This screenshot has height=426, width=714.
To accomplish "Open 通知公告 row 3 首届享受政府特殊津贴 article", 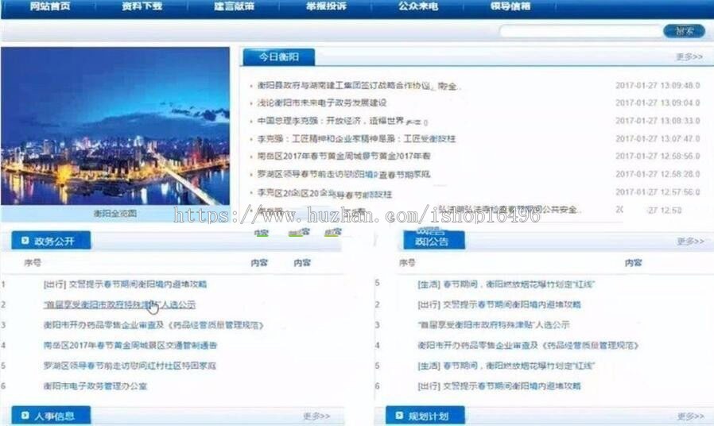I will click(x=494, y=325).
